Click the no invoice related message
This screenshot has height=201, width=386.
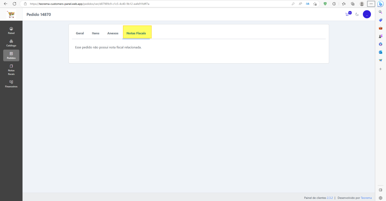(x=108, y=47)
